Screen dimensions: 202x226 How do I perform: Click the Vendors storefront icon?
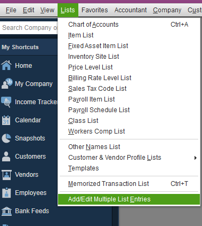point(6,175)
